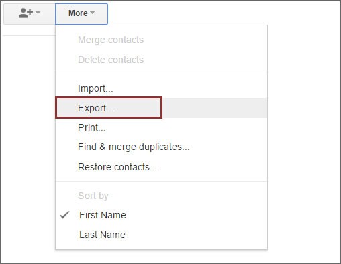Choose Export... from the menu
The height and width of the screenshot is (264, 341).
click(161, 108)
